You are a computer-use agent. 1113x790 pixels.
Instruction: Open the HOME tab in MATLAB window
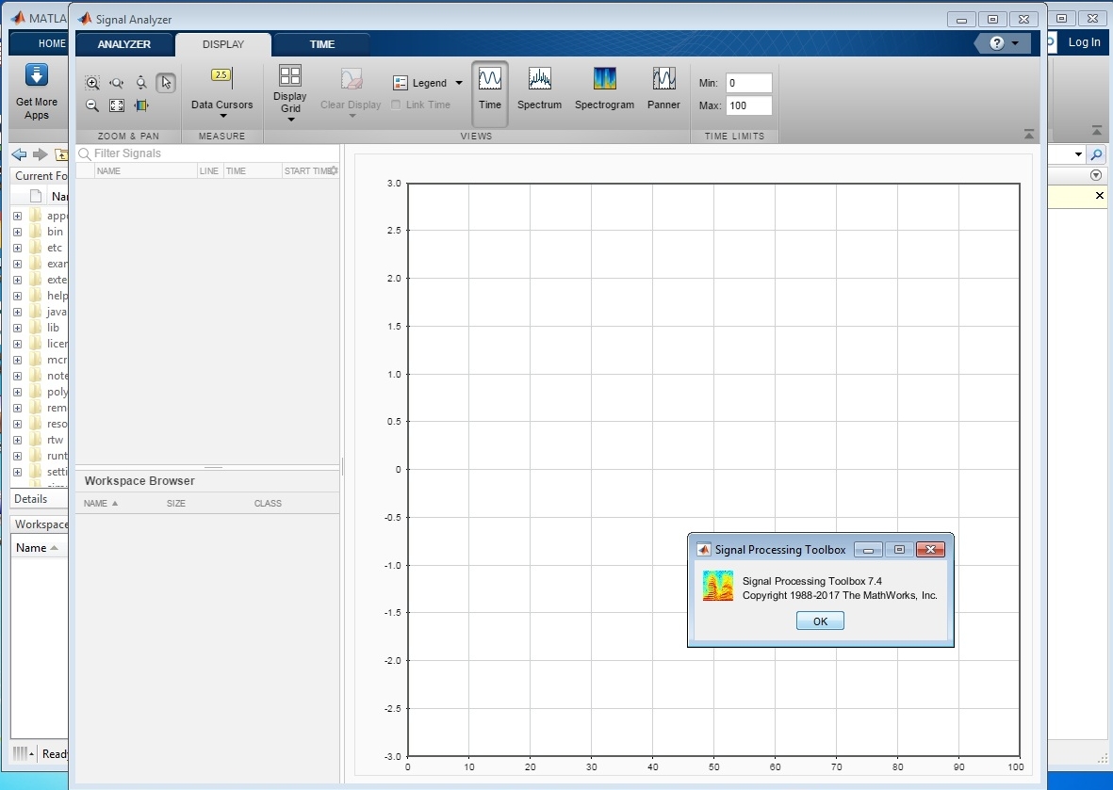pyautogui.click(x=51, y=44)
